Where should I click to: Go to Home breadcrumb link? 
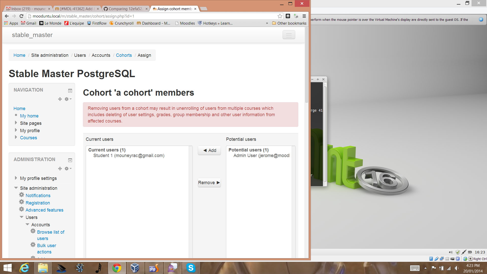(19, 55)
